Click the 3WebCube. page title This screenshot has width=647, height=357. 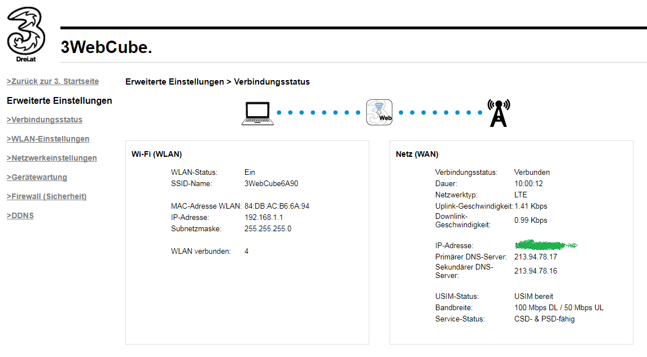[107, 47]
